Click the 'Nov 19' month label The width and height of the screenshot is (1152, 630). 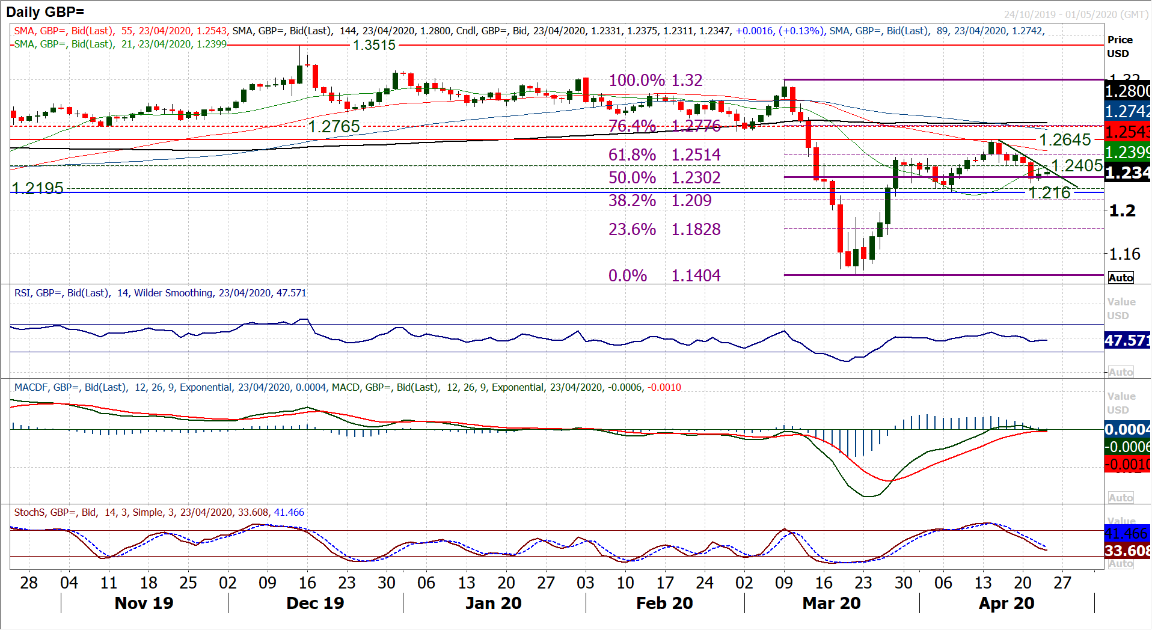click(144, 603)
